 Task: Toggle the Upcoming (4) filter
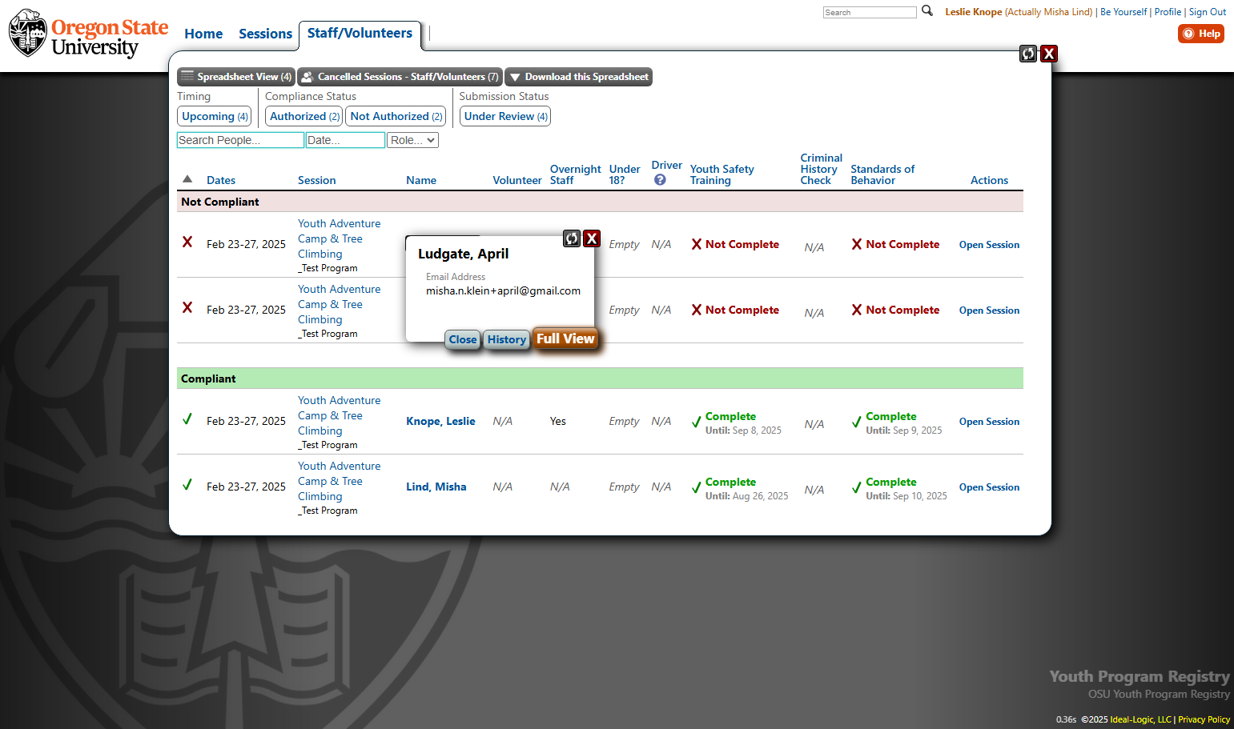[215, 116]
